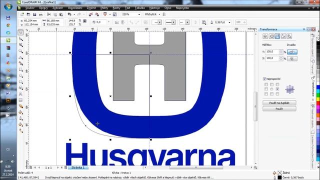
Task: Check bottom-center anchor point checkbox
Action: [271, 94]
